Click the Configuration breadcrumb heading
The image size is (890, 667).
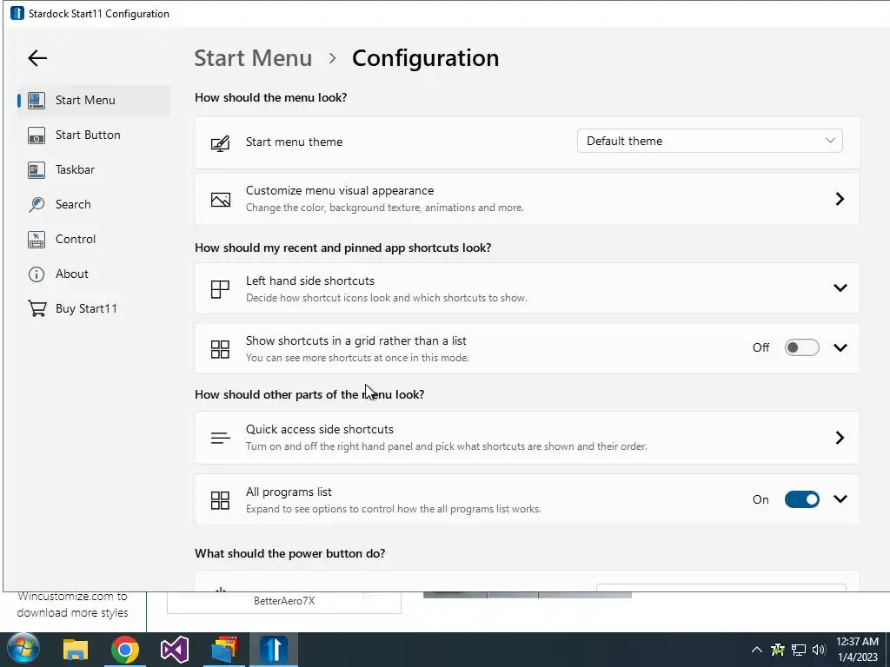coord(425,58)
